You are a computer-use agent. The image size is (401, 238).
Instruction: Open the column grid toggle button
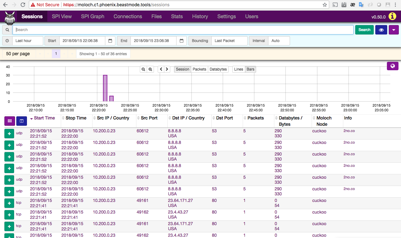(10, 121)
